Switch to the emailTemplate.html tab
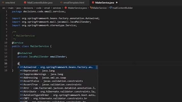The height and width of the screenshot is (102, 182). click(73, 3)
